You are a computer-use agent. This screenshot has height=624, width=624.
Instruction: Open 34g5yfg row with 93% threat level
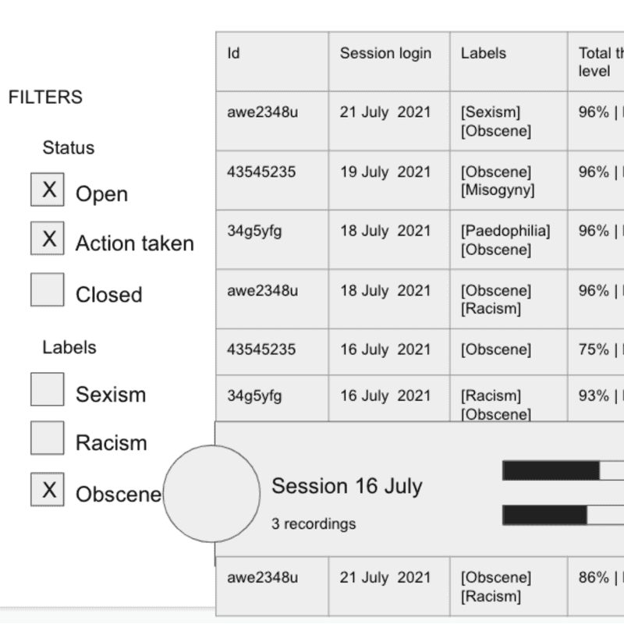420,399
